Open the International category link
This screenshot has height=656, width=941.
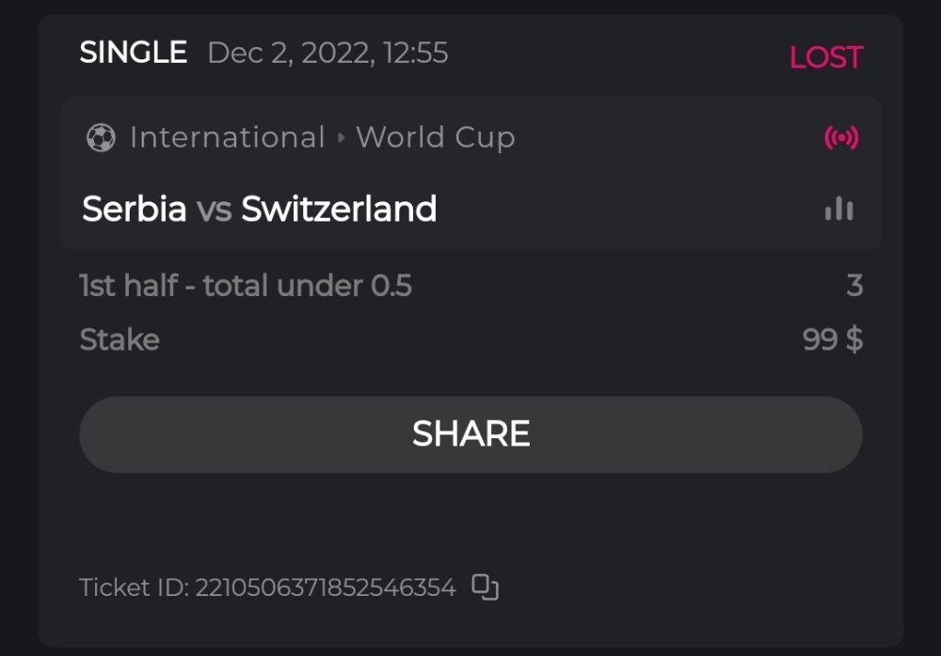227,138
